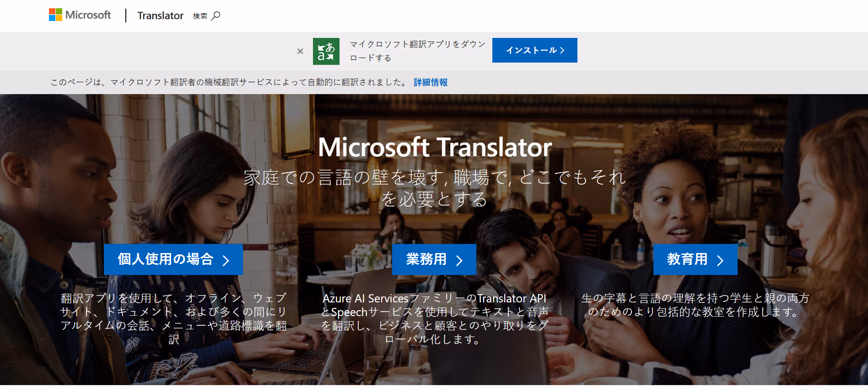Select the 家庭での言語の壁を壊す tagline
This screenshot has height=386, width=868.
pyautogui.click(x=434, y=188)
